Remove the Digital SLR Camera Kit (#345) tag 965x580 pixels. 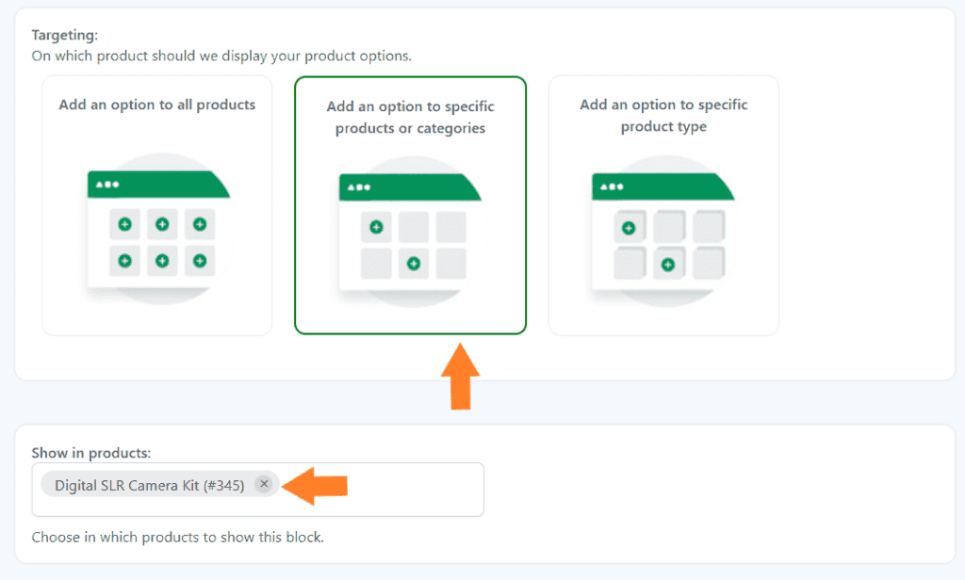click(264, 484)
